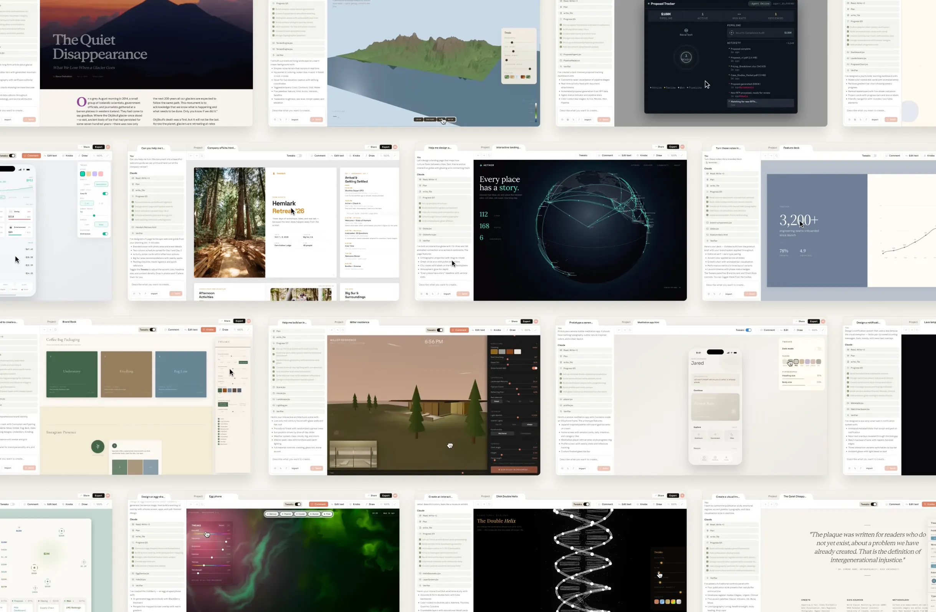Click the back arrow in Meditation app window
Viewport: 936px width, 612px height.
click(619, 330)
